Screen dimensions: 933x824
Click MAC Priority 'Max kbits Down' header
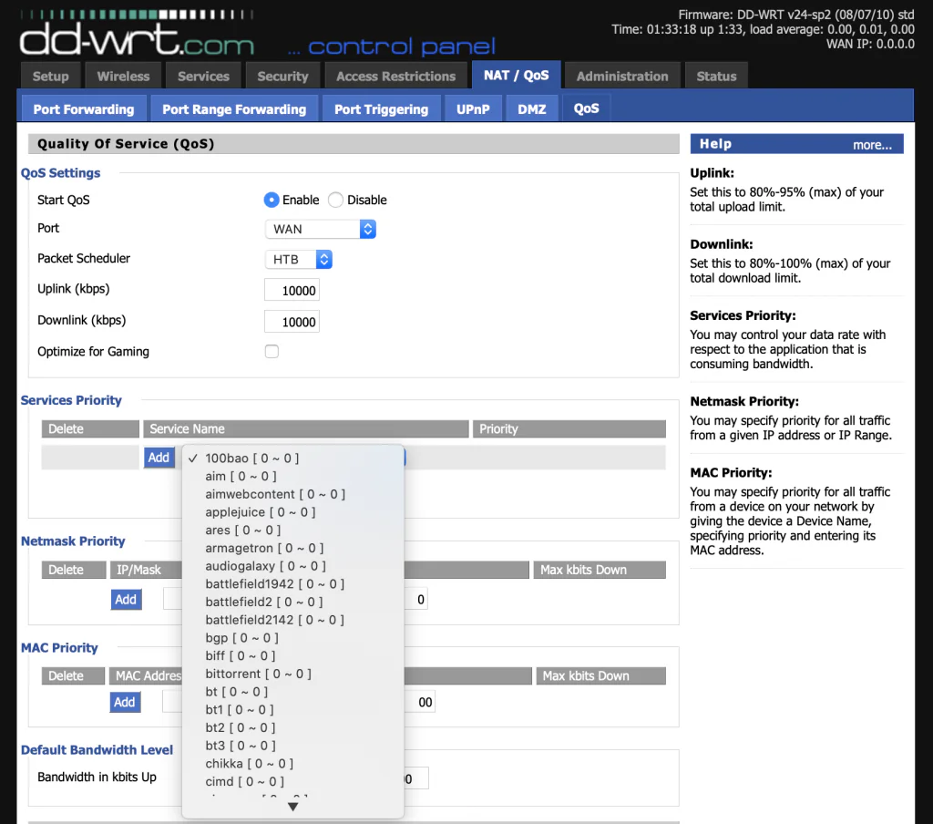pyautogui.click(x=601, y=675)
